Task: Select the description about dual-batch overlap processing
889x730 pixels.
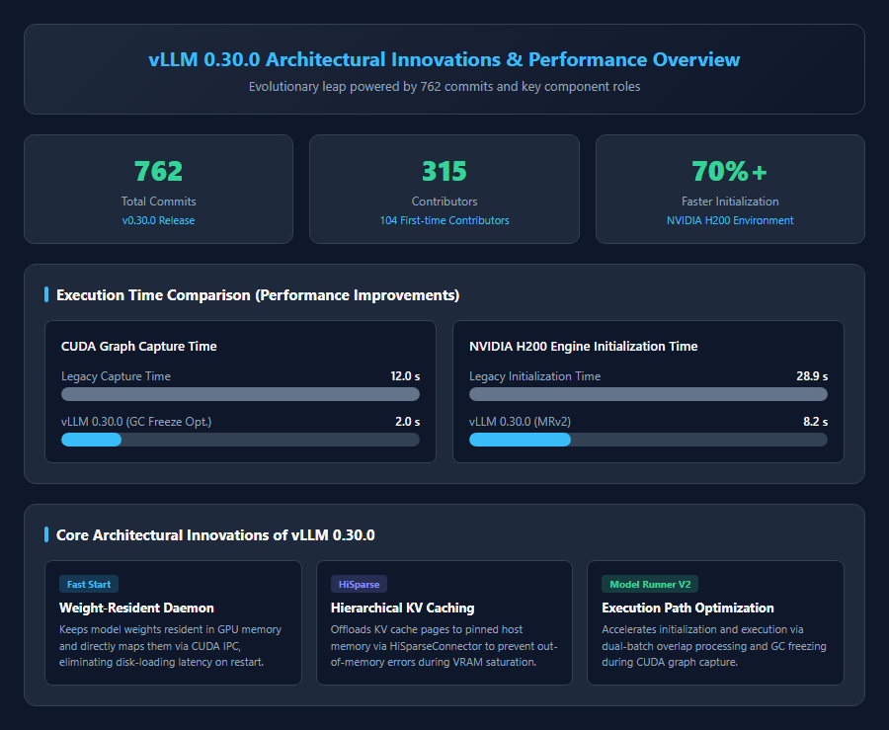Action: tap(714, 646)
